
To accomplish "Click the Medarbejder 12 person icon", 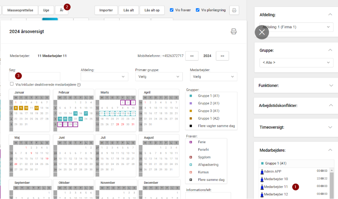I will 262,195.
